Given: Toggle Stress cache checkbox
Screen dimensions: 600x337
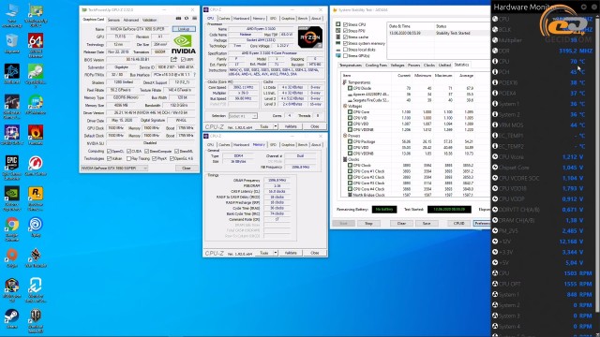Looking at the screenshot, I should (x=346, y=37).
